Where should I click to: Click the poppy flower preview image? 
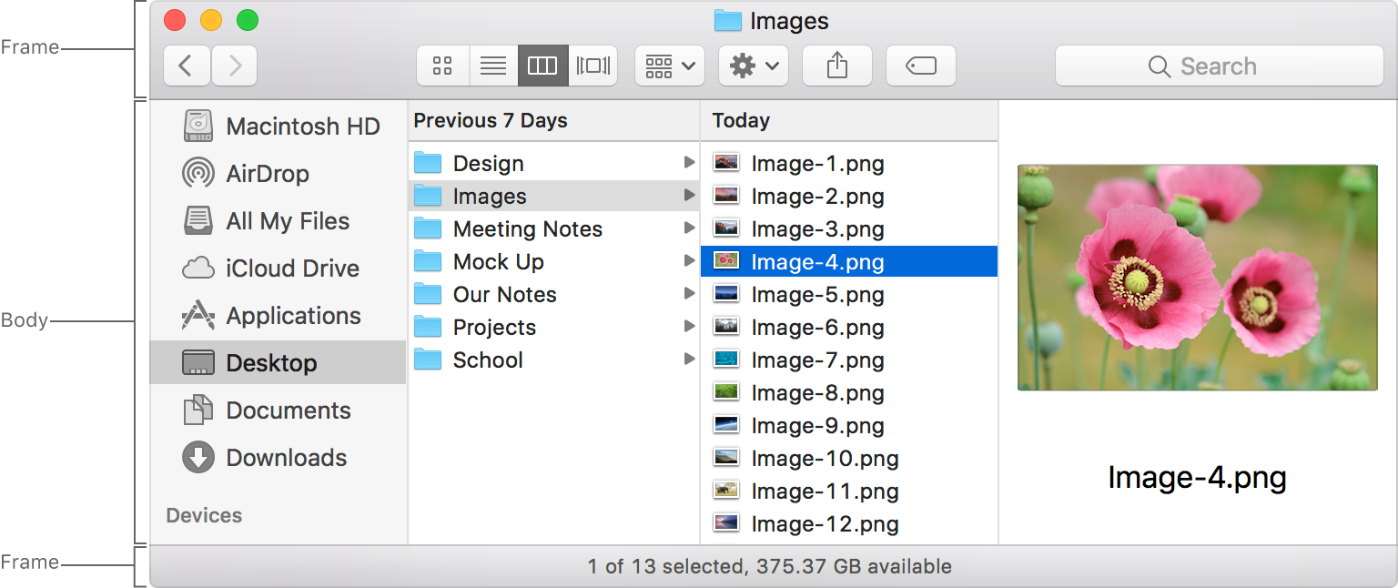coord(1197,278)
